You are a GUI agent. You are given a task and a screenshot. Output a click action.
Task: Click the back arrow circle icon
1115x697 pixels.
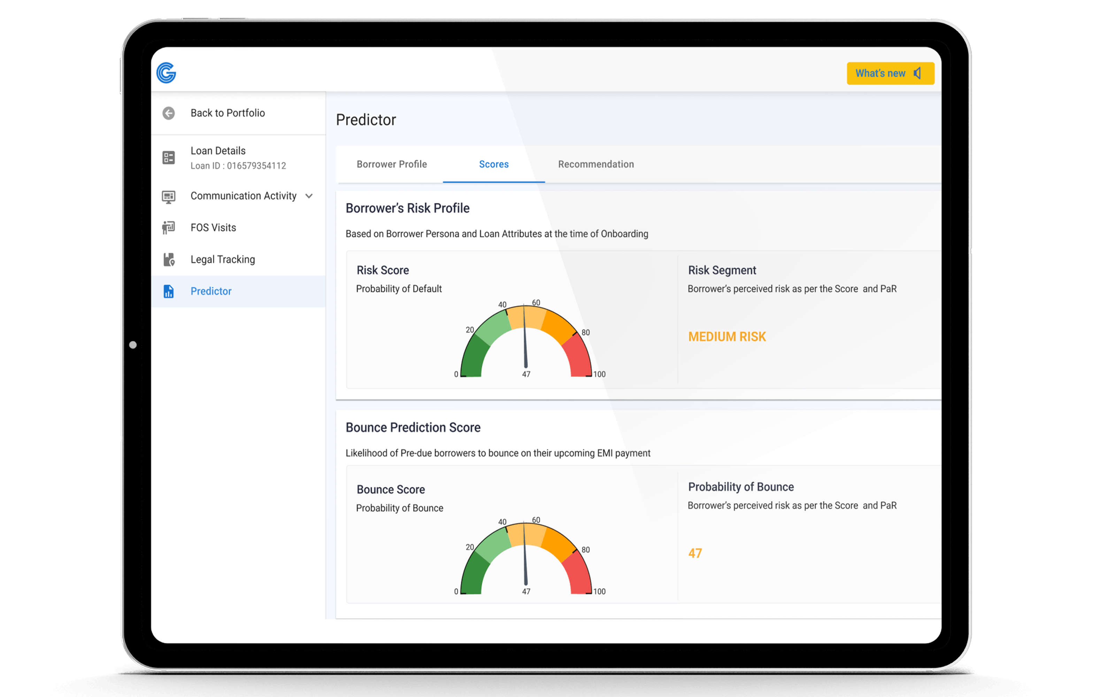click(x=169, y=113)
